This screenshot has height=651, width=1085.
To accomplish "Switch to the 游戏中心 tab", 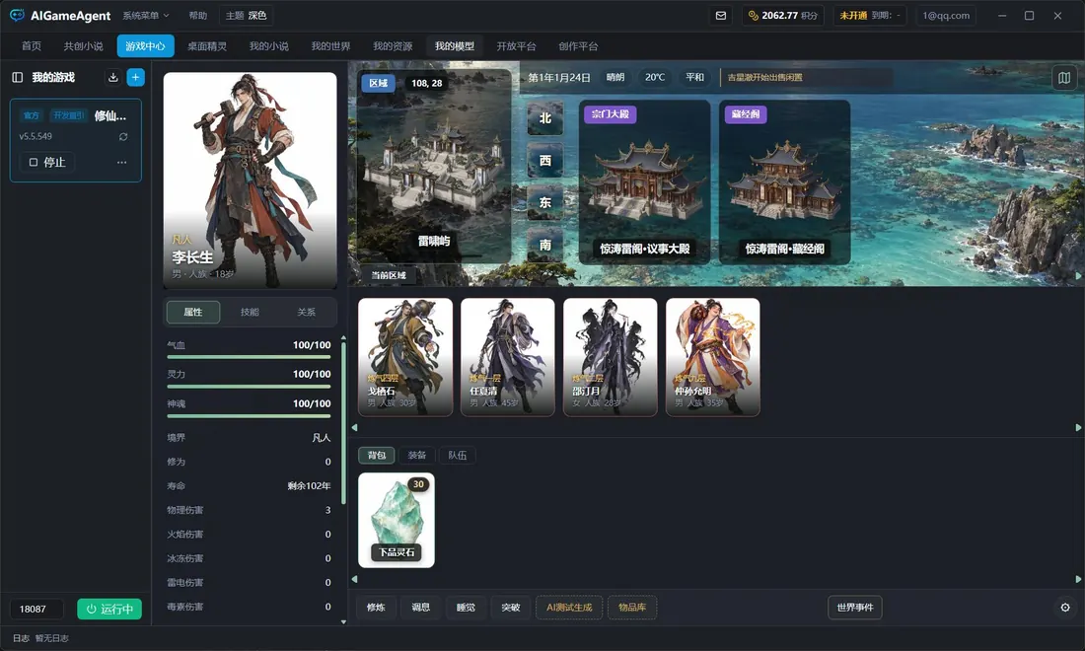I will 145,45.
